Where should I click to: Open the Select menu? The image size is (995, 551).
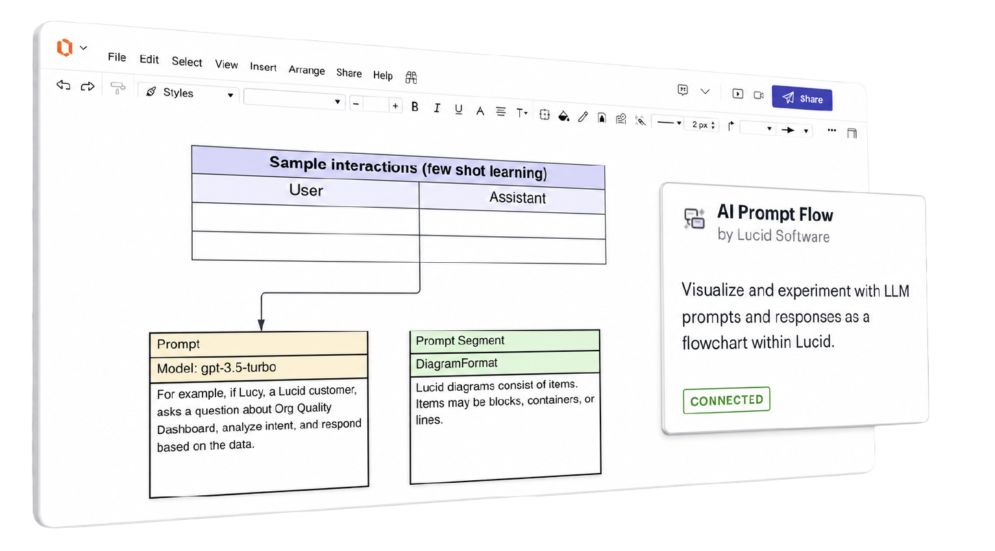click(x=187, y=62)
